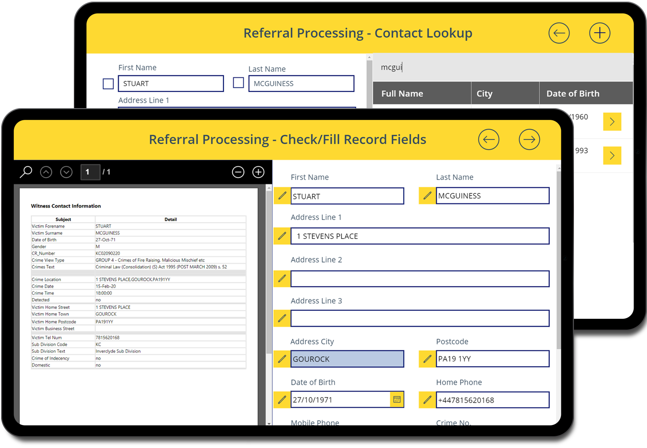This screenshot has width=647, height=448.
Task: Go to next PDF page arrow
Action: pos(66,172)
